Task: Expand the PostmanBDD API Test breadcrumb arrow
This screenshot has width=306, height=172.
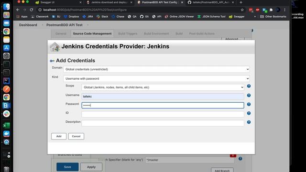Action: (87, 25)
